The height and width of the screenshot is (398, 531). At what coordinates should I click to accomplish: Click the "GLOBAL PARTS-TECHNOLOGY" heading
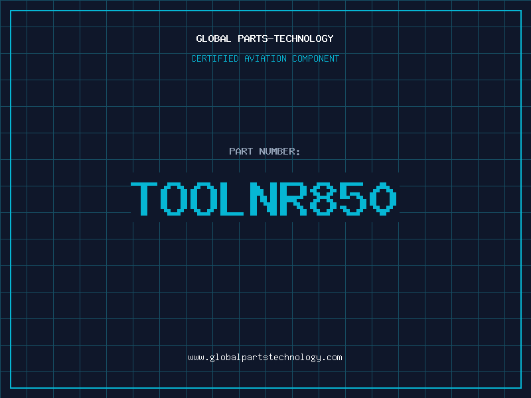coord(265,39)
